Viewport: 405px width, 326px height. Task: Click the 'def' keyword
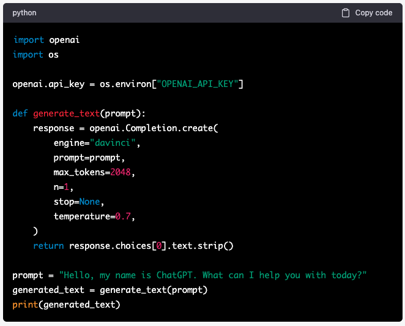[20, 113]
